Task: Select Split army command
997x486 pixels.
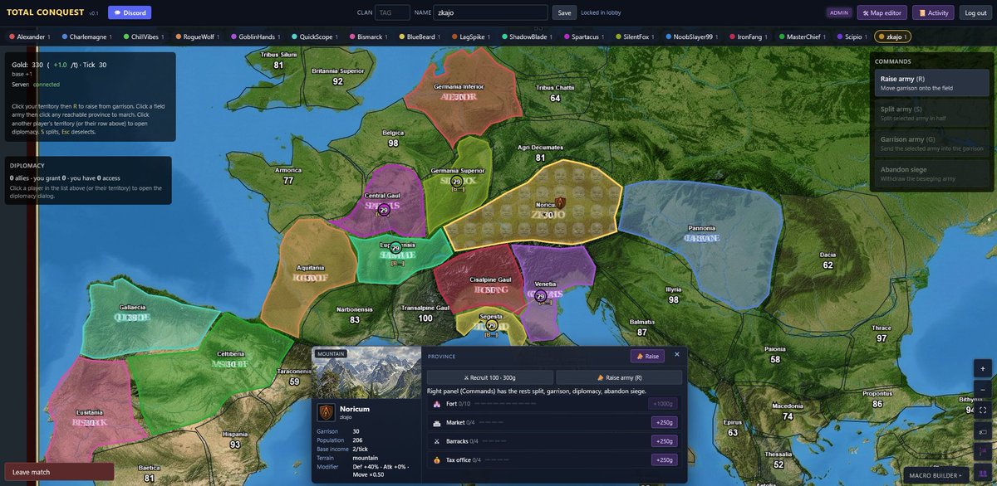Action: (x=930, y=113)
